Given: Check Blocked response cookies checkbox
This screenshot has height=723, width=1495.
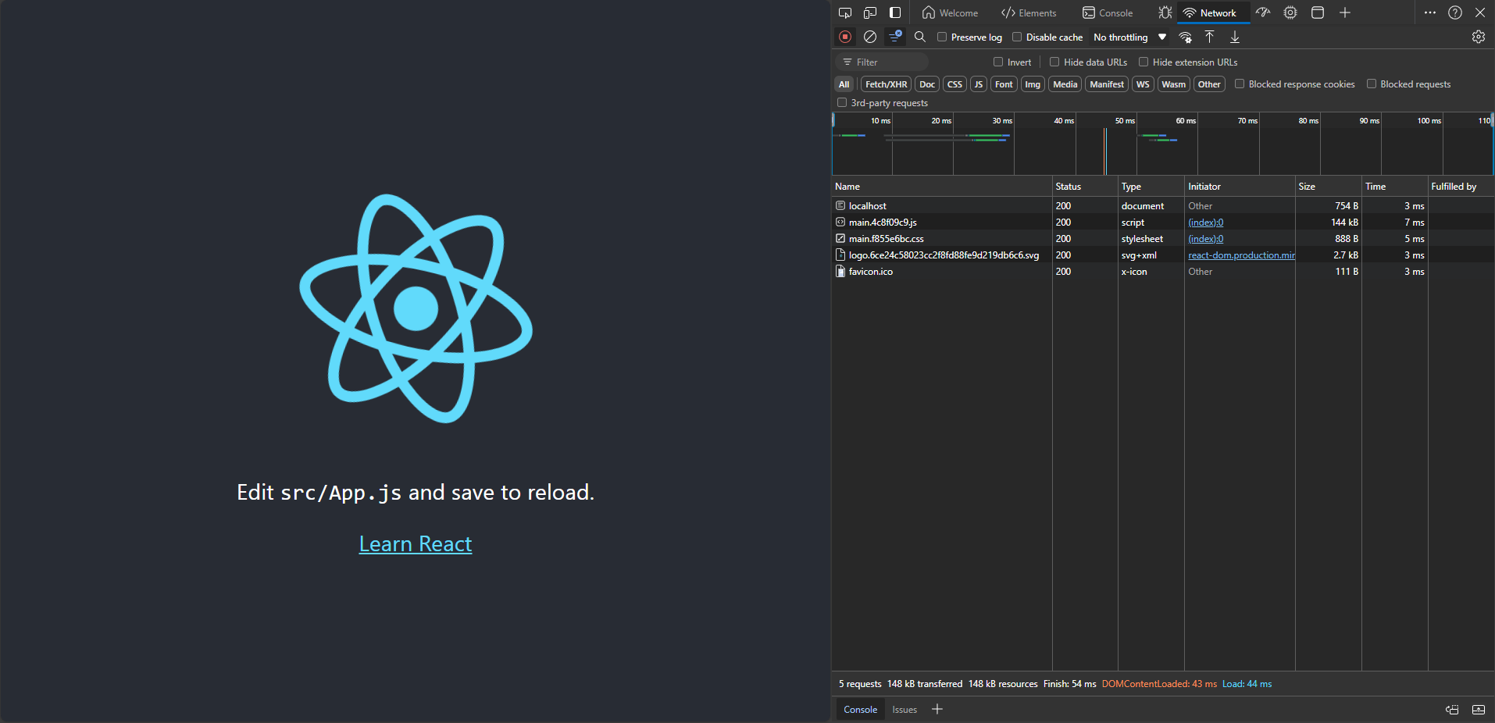Looking at the screenshot, I should (1240, 84).
